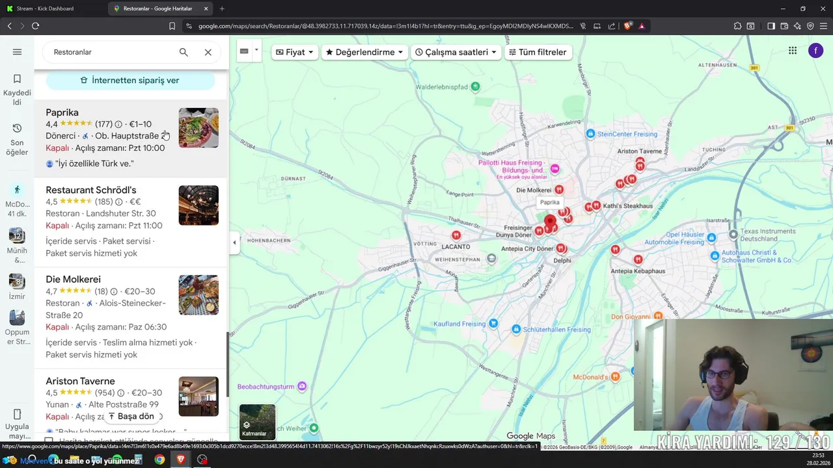Screen dimensions: 833x468
Task: Click Başa dön back-to-top button
Action: tap(131, 416)
